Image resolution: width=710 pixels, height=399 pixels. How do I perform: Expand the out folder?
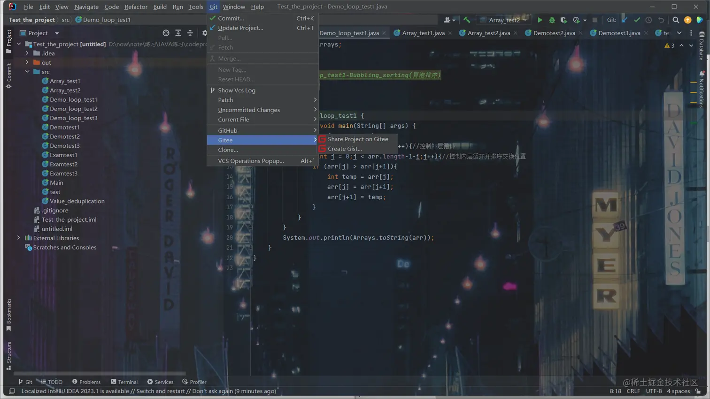(27, 62)
